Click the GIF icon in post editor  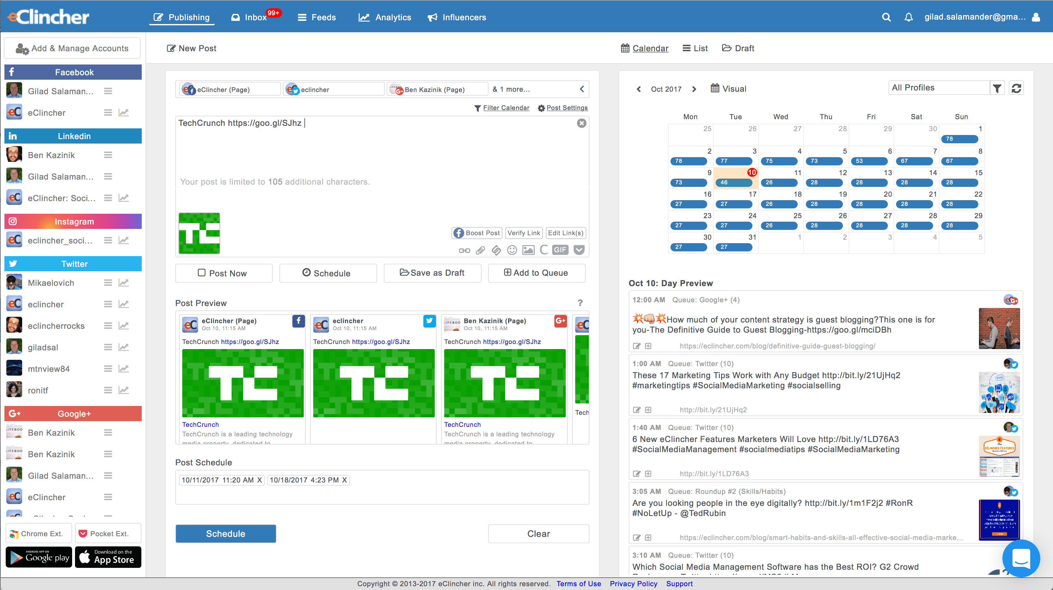[x=560, y=250]
